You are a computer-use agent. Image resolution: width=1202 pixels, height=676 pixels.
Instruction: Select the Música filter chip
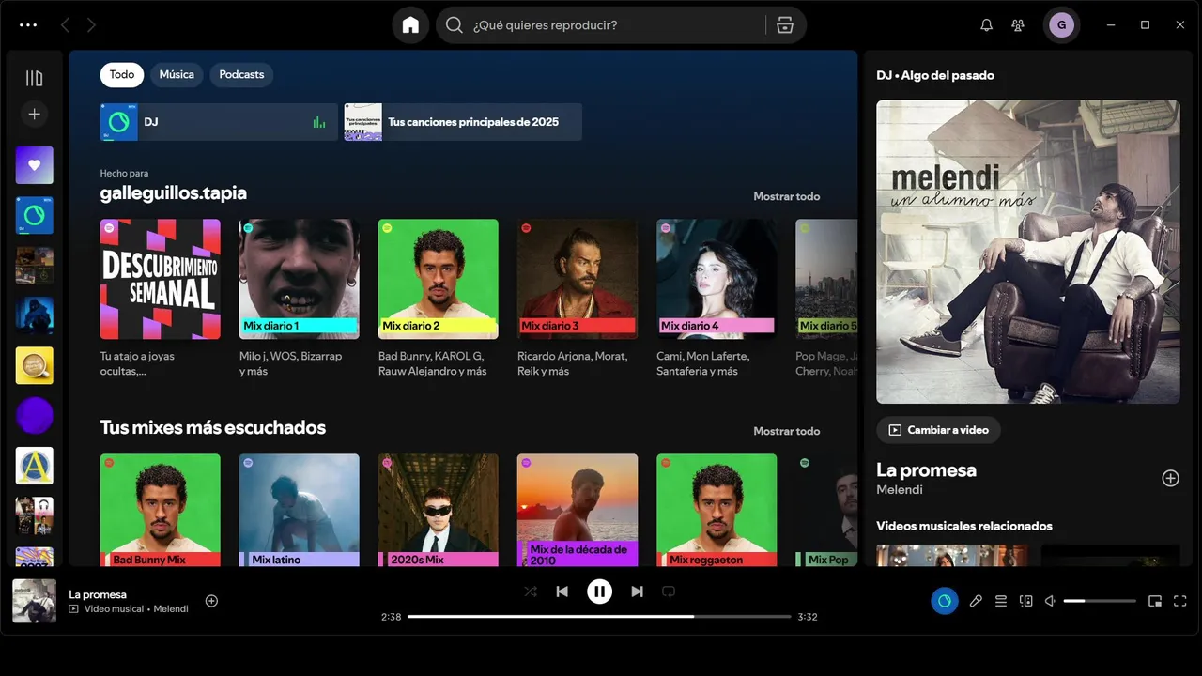(177, 74)
